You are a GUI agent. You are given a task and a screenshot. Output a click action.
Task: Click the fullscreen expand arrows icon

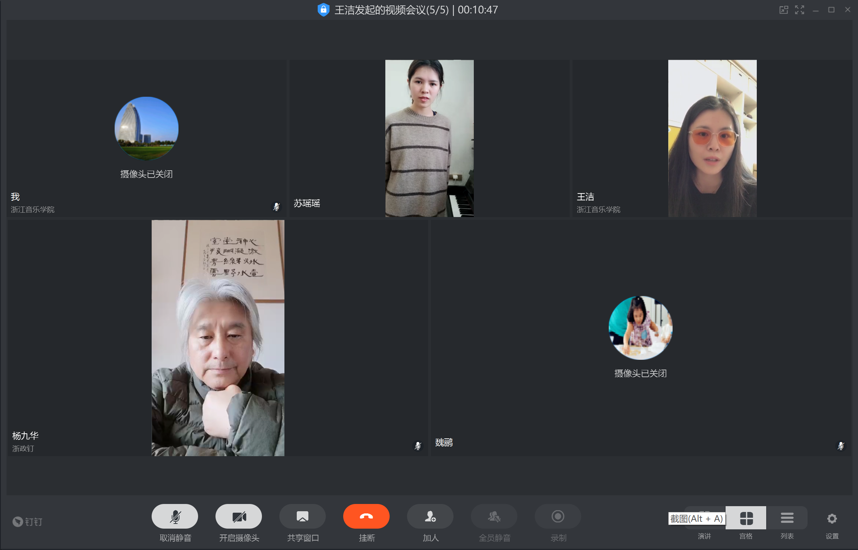coord(800,10)
